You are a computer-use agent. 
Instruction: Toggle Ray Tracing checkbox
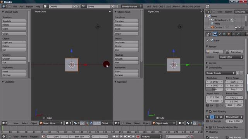[227, 137]
